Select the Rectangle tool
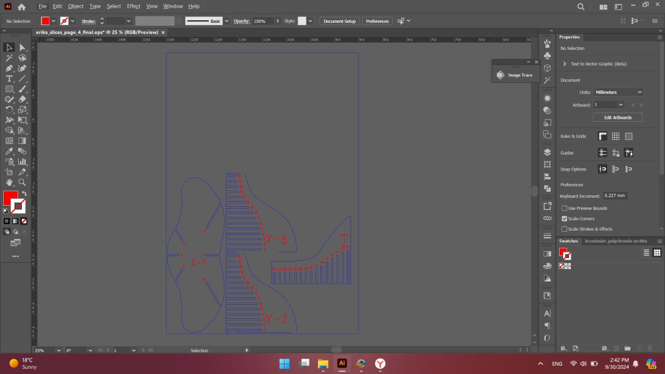This screenshot has width=665, height=374. click(9, 89)
